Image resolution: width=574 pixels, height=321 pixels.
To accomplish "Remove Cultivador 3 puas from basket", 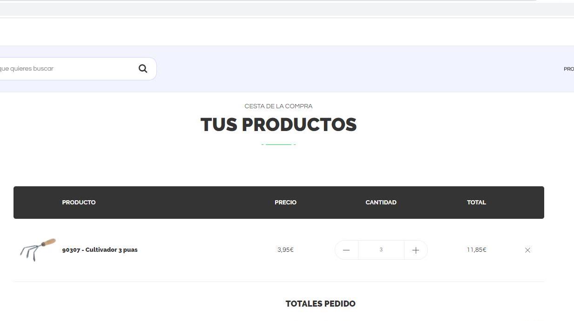I will coord(527,250).
